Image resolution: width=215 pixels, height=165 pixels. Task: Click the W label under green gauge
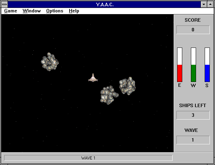pyautogui.click(x=193, y=85)
